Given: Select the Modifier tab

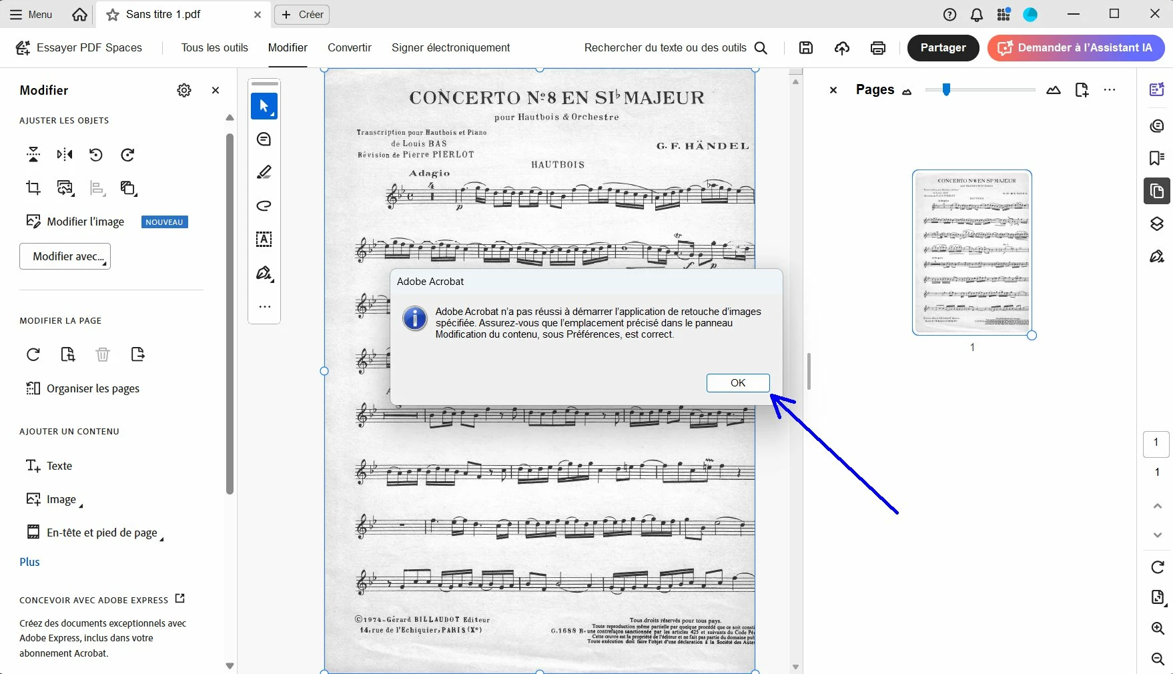Looking at the screenshot, I should pos(288,47).
